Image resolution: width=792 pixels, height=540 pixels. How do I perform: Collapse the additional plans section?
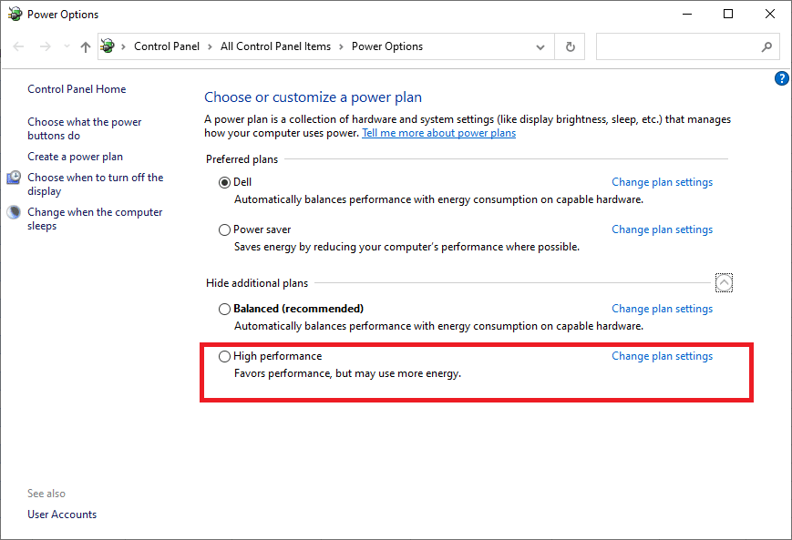point(724,283)
